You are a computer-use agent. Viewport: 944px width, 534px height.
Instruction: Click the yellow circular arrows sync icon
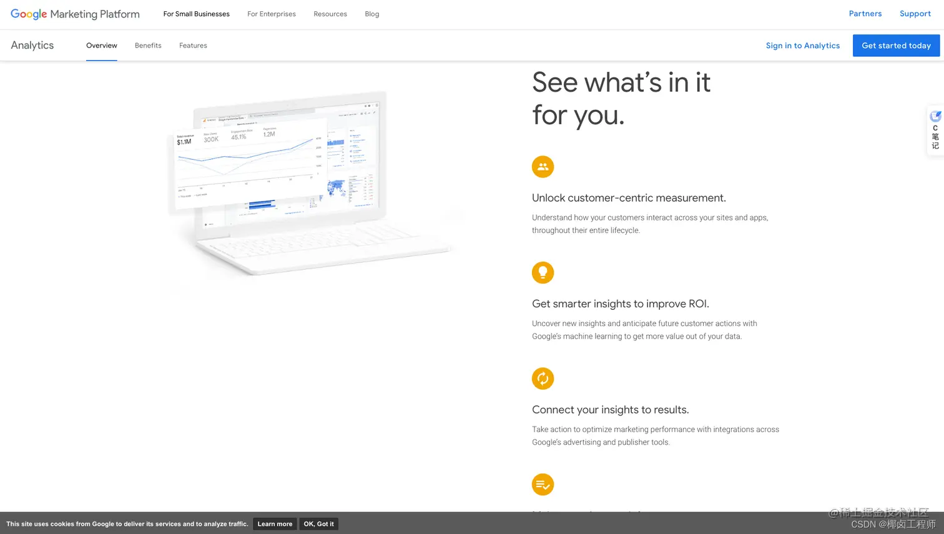coord(543,378)
